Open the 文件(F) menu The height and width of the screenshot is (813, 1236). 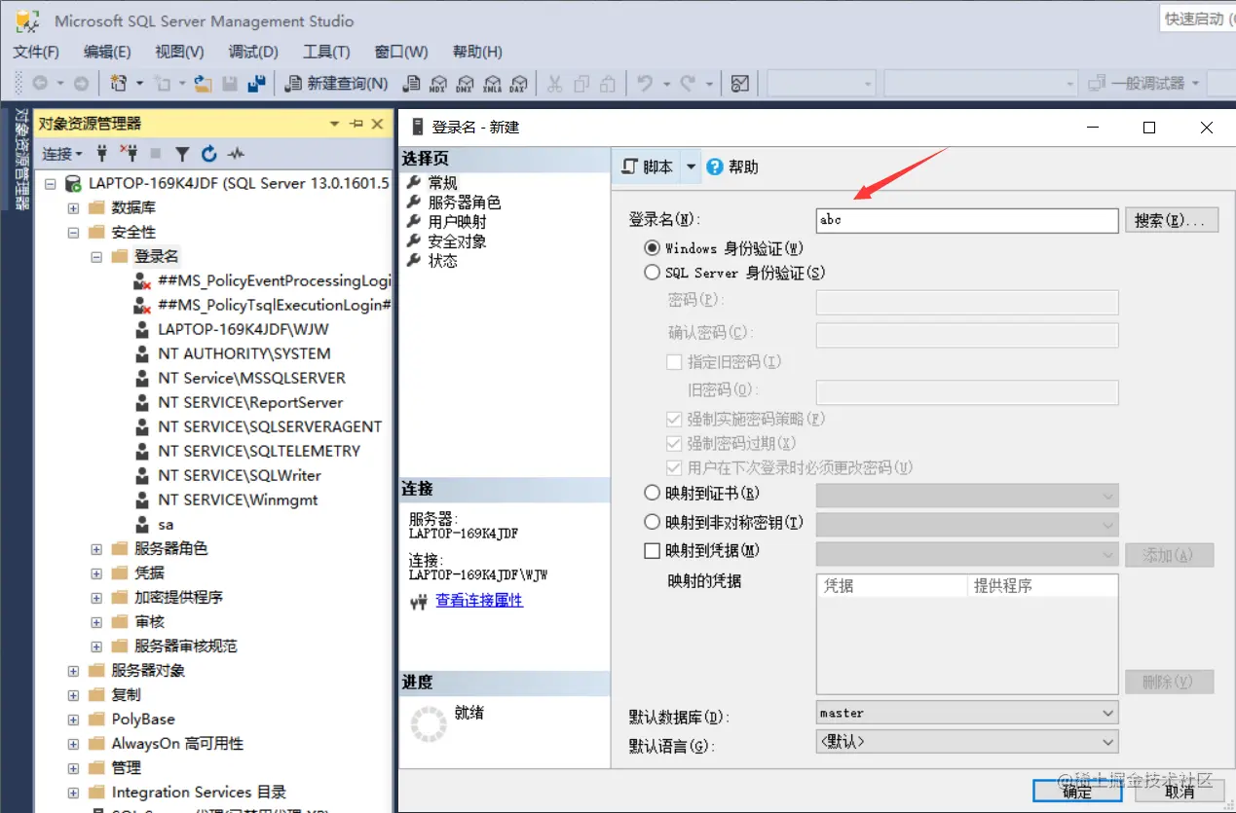point(36,52)
